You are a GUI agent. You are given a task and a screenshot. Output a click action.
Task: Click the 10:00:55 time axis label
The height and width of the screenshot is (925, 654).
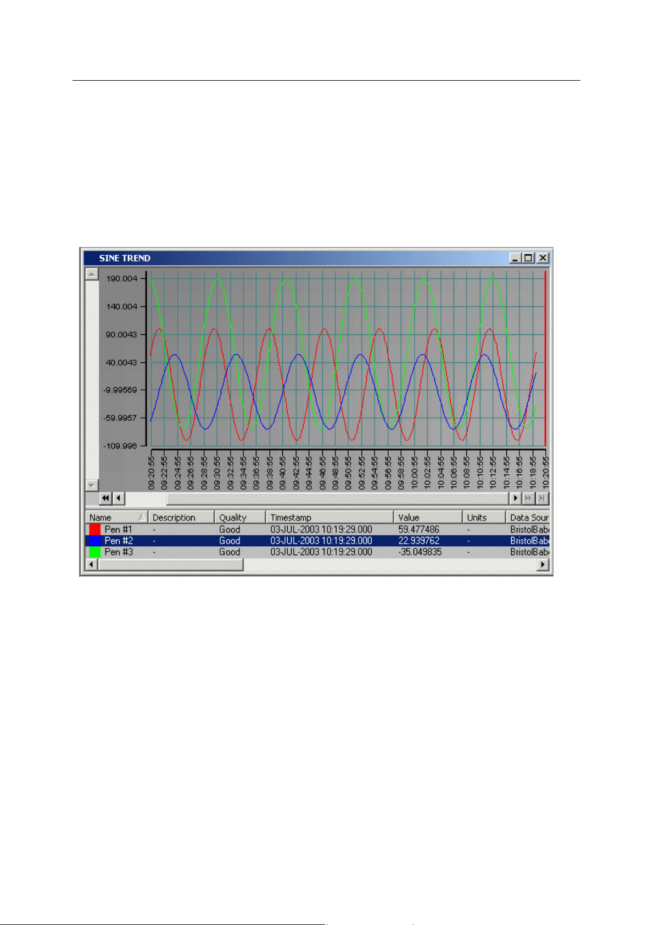(415, 472)
